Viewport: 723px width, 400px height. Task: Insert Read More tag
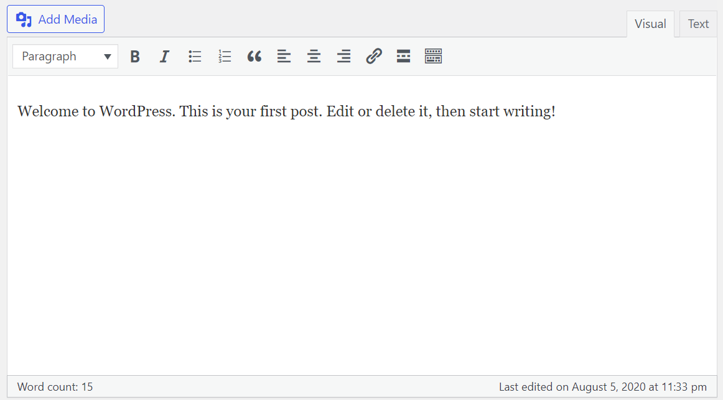[x=403, y=56]
